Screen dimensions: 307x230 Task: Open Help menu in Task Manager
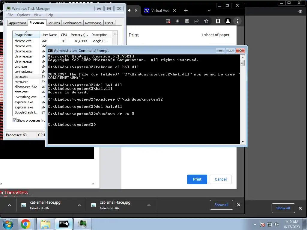[x=49, y=15]
